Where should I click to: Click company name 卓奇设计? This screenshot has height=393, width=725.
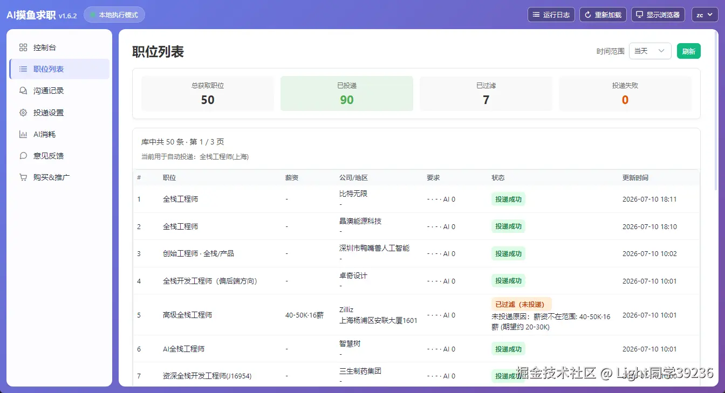[x=353, y=275]
